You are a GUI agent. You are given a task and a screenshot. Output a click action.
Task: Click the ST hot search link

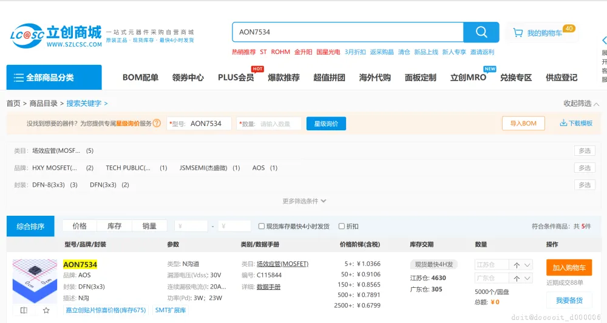pyautogui.click(x=263, y=52)
